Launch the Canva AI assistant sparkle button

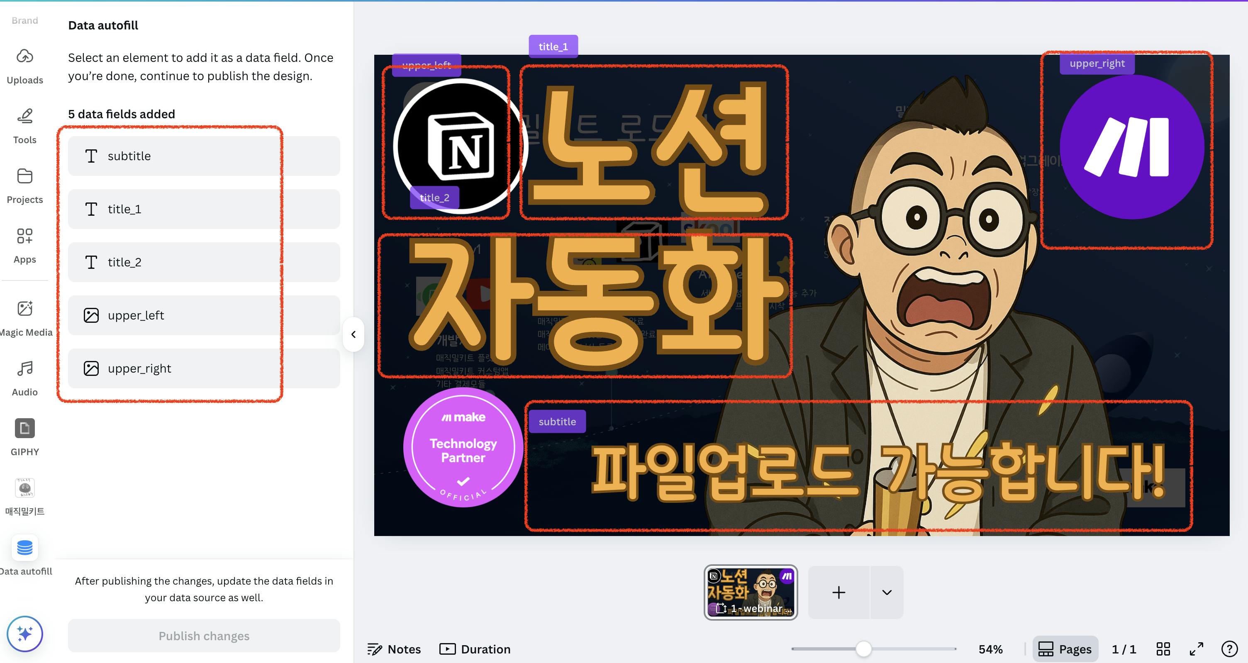click(x=25, y=634)
